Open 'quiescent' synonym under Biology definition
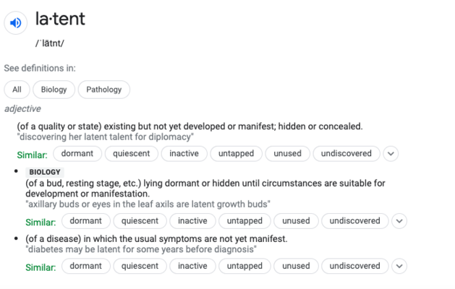Screen dimensions: 455x289 [140, 221]
